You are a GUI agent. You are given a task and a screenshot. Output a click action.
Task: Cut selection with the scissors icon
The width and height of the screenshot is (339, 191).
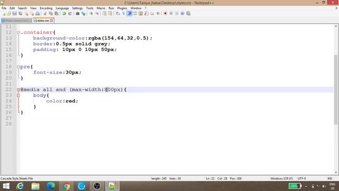pos(45,14)
